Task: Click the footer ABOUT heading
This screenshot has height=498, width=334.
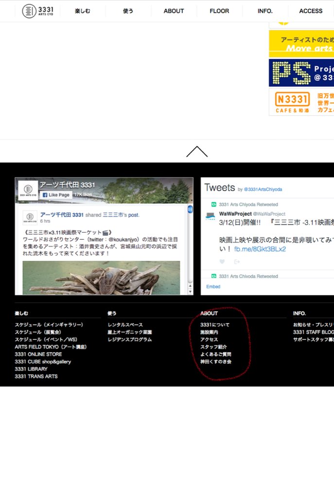Action: pyautogui.click(x=209, y=313)
